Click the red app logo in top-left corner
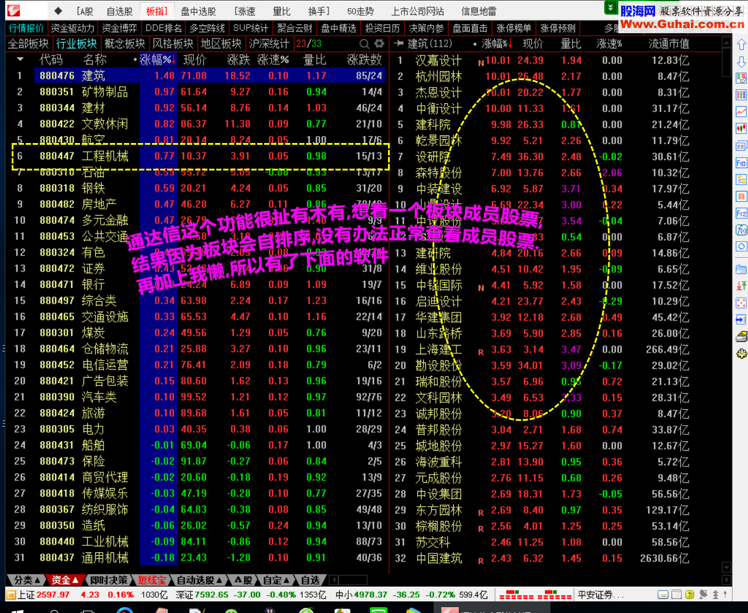 13,11
